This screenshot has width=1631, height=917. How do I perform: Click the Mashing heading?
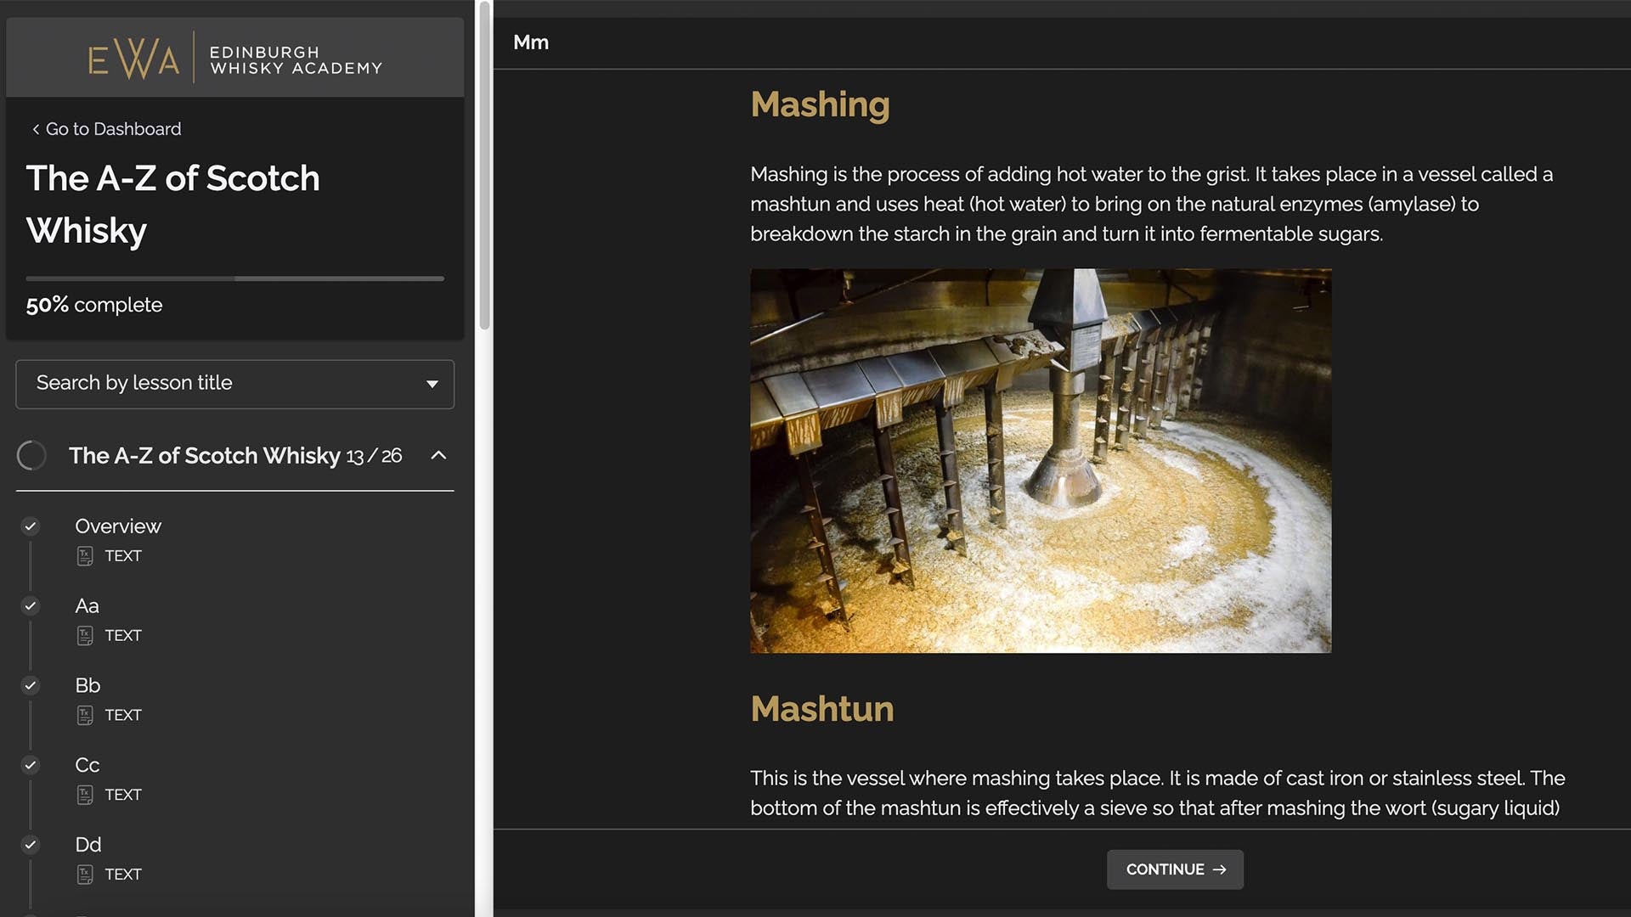820,105
